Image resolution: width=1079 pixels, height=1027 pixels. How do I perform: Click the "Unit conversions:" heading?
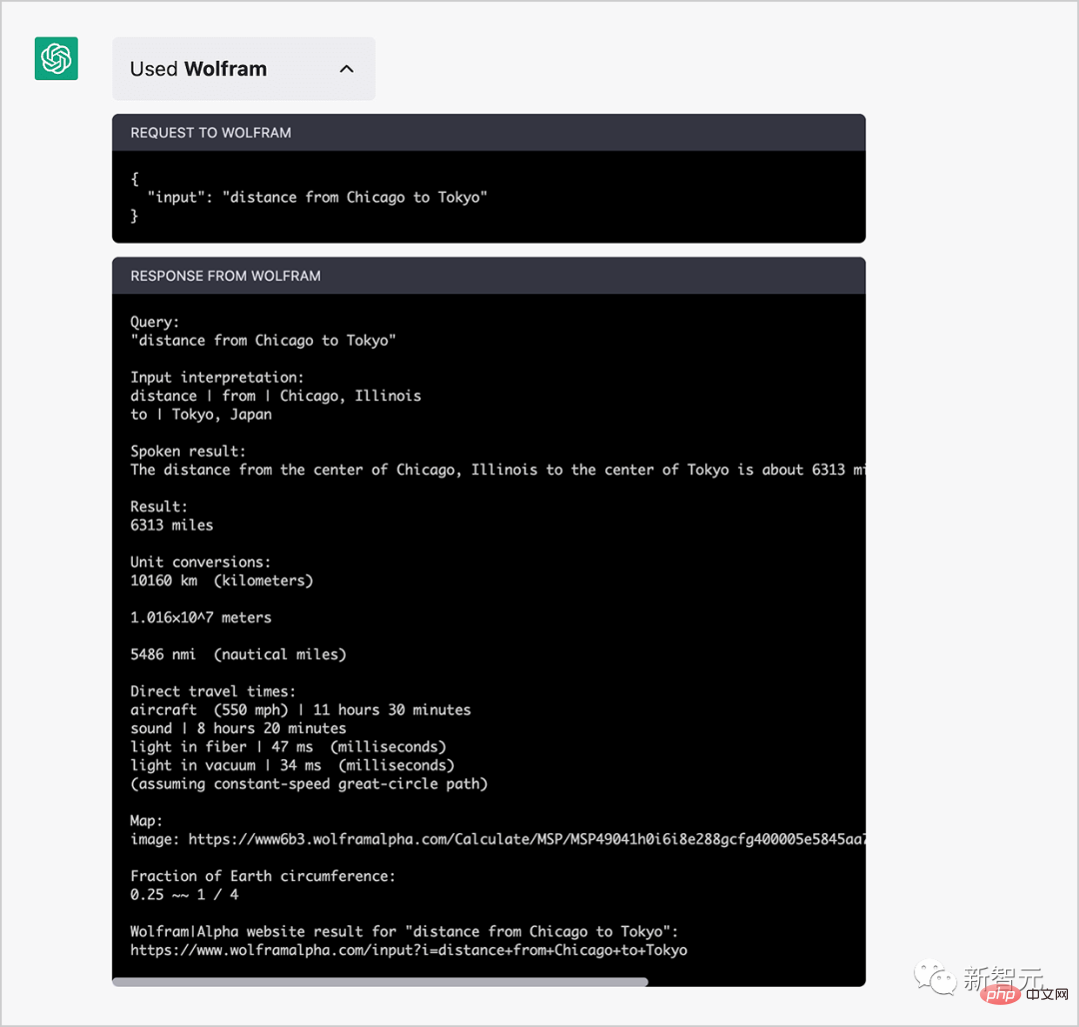(x=200, y=562)
